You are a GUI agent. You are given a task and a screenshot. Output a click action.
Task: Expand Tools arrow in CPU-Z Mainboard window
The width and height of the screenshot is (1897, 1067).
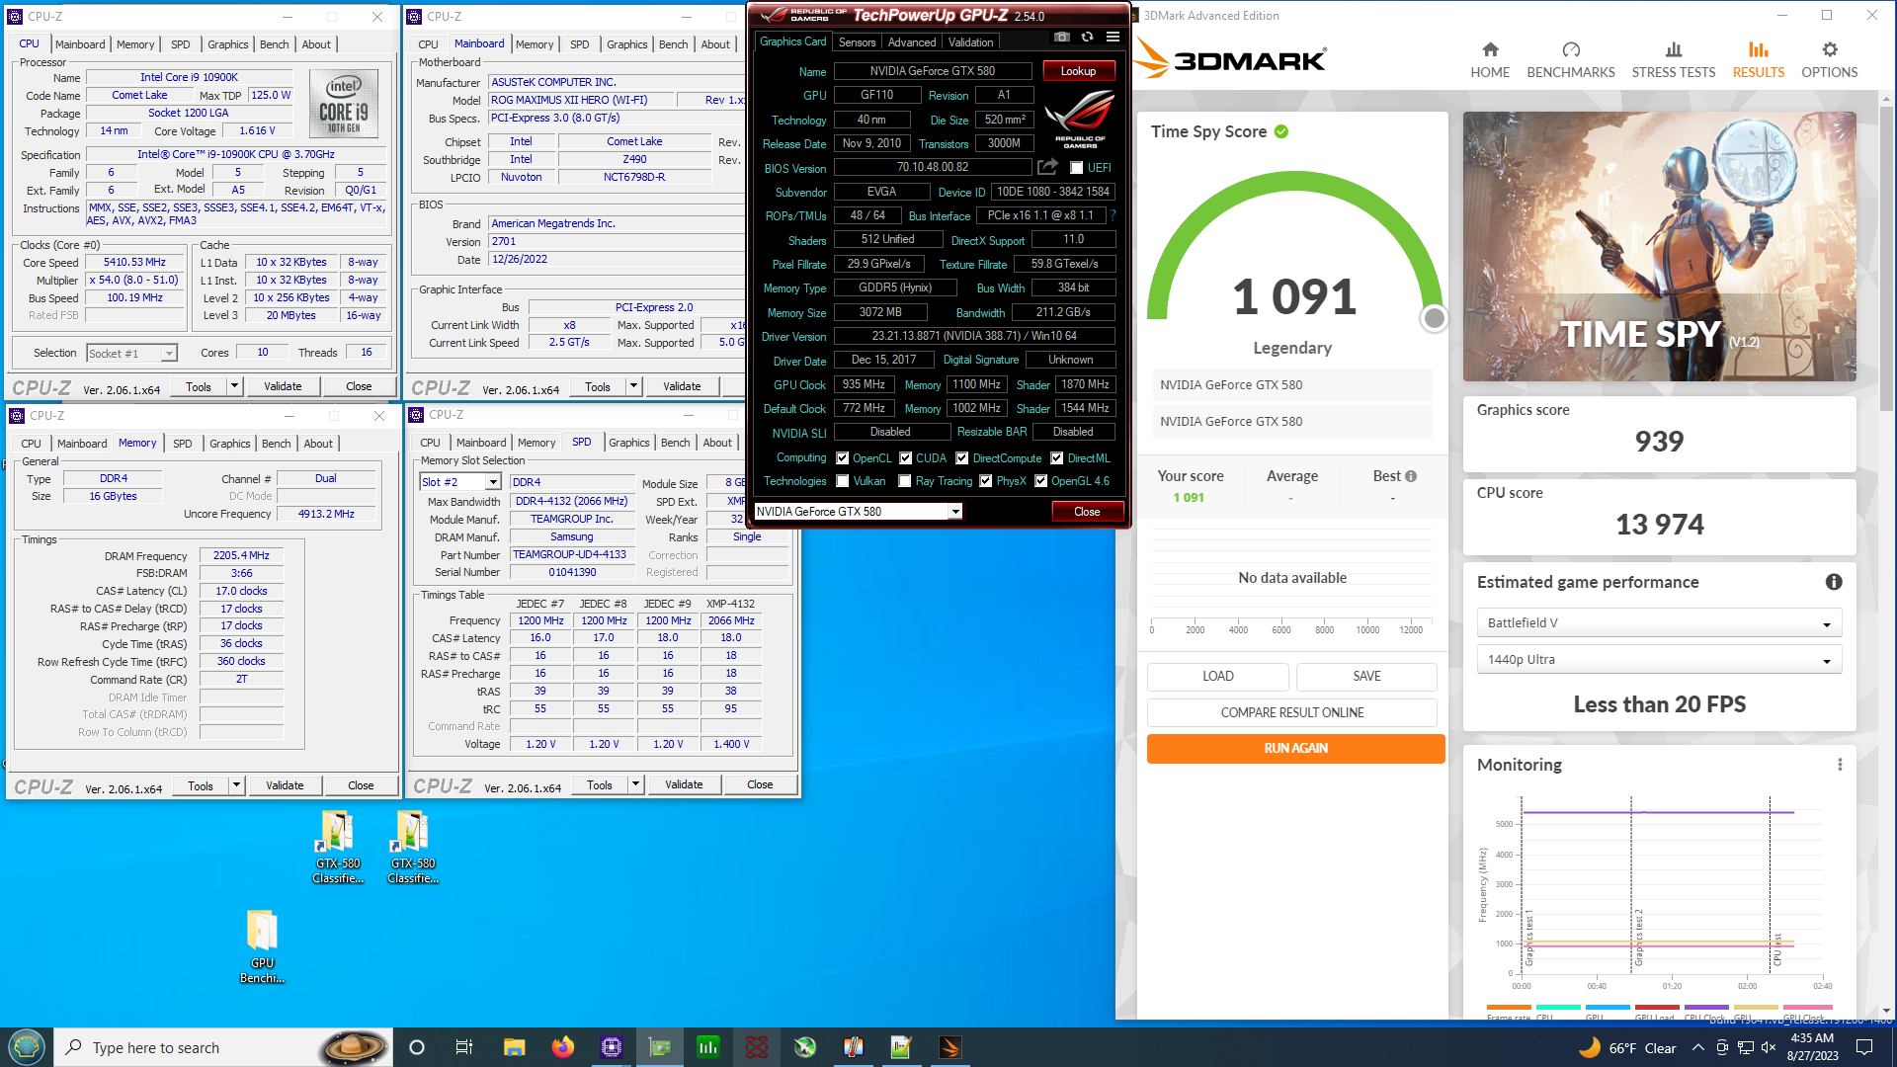tap(634, 386)
